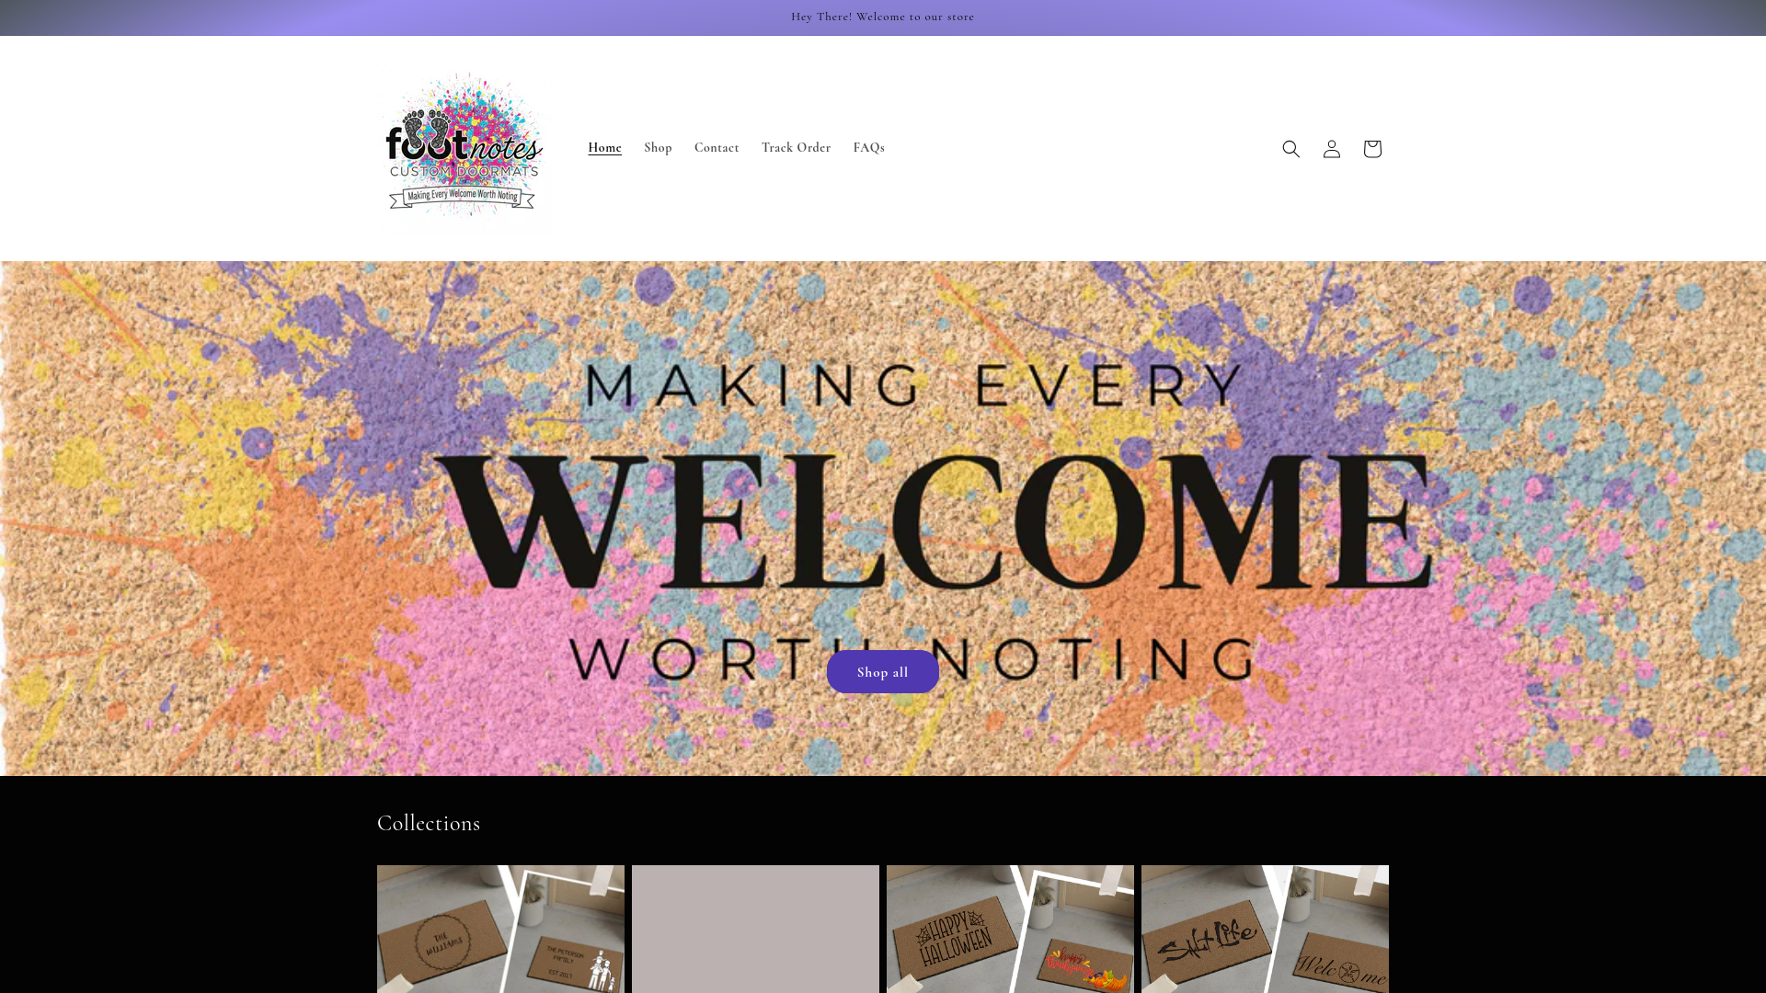The image size is (1766, 993).
Task: Click the Collections section heading
Action: point(429,824)
